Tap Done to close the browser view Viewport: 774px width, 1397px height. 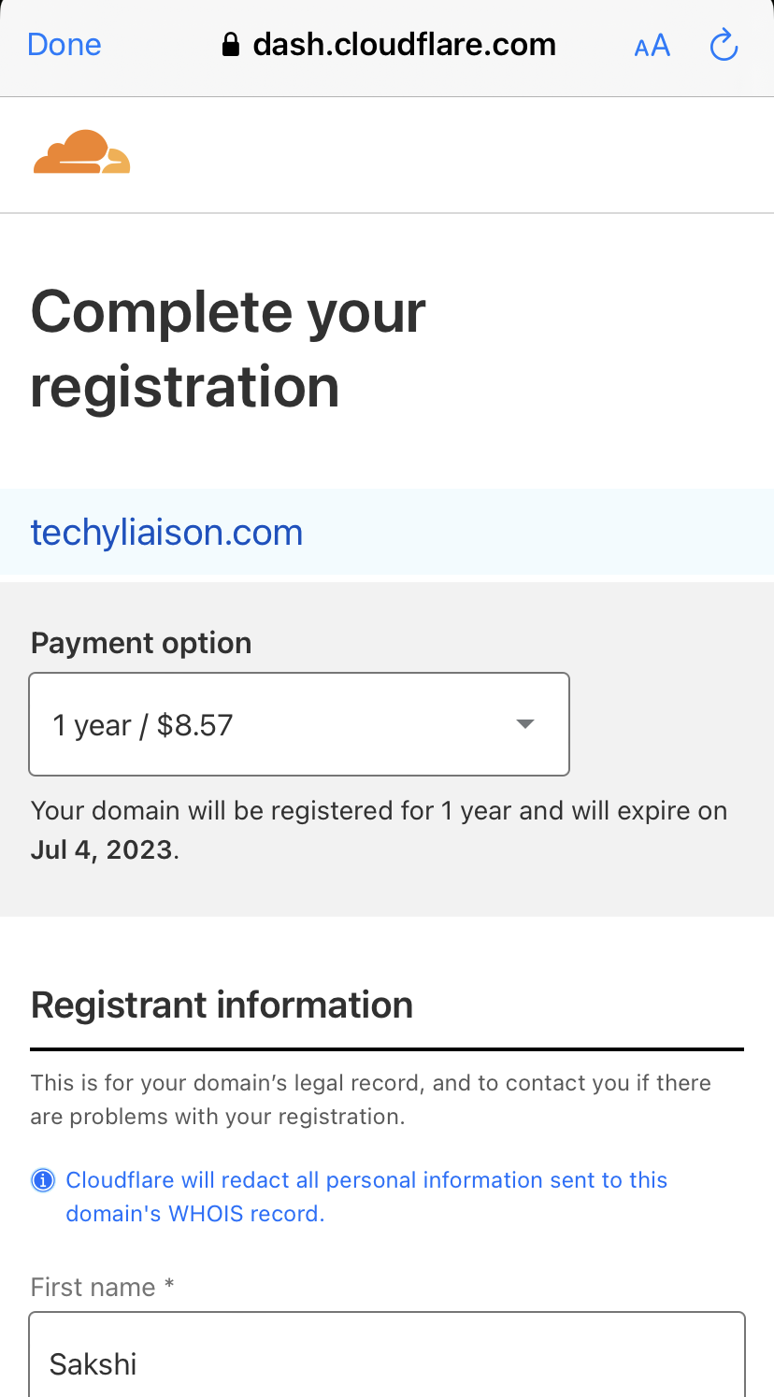64,45
